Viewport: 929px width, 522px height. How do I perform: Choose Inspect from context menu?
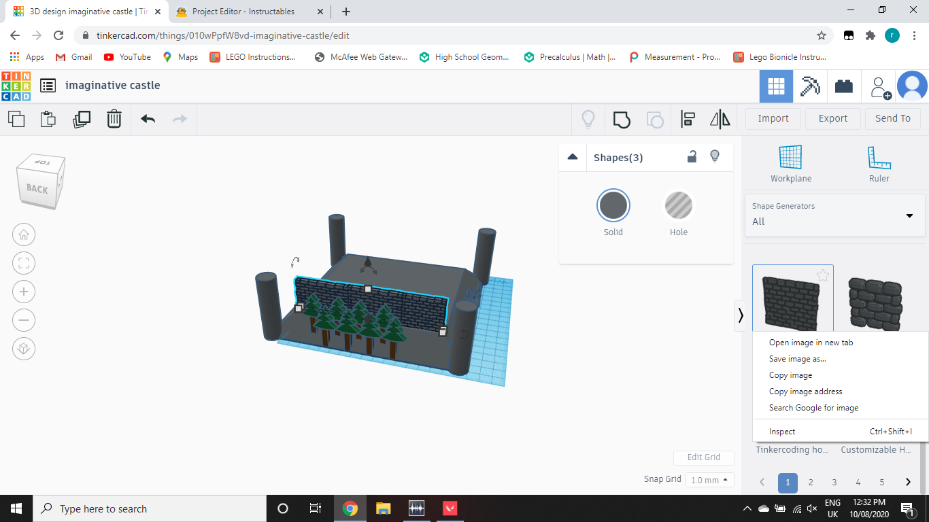(841, 432)
